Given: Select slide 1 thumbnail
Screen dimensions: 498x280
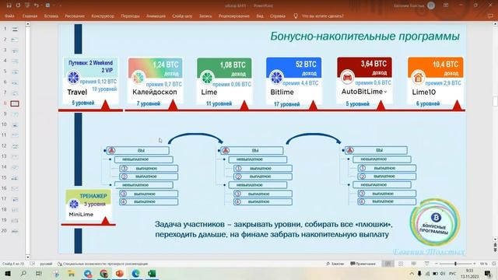Looking at the screenshot, I should pos(15,30).
